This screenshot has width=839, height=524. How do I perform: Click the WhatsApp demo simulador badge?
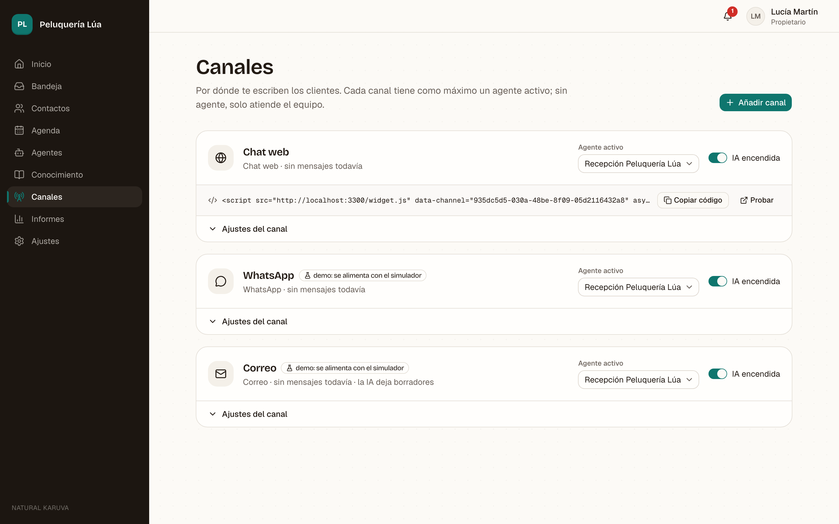pos(363,275)
